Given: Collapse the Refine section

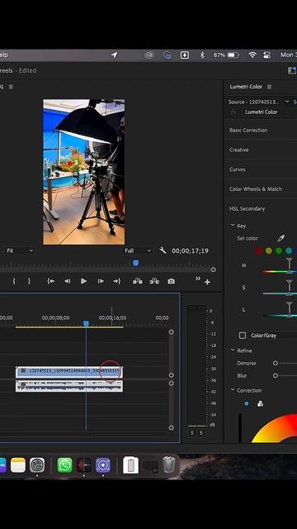Looking at the screenshot, I should pos(233,350).
